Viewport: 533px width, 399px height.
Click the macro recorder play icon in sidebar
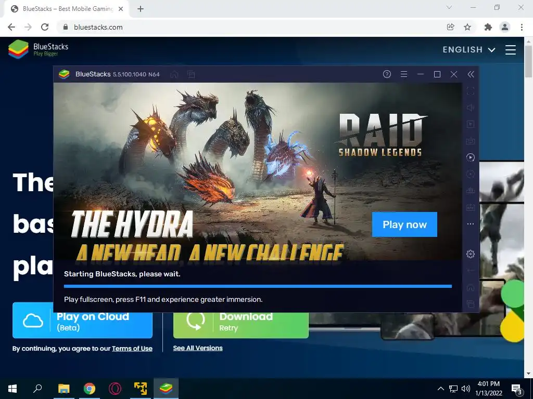click(471, 157)
